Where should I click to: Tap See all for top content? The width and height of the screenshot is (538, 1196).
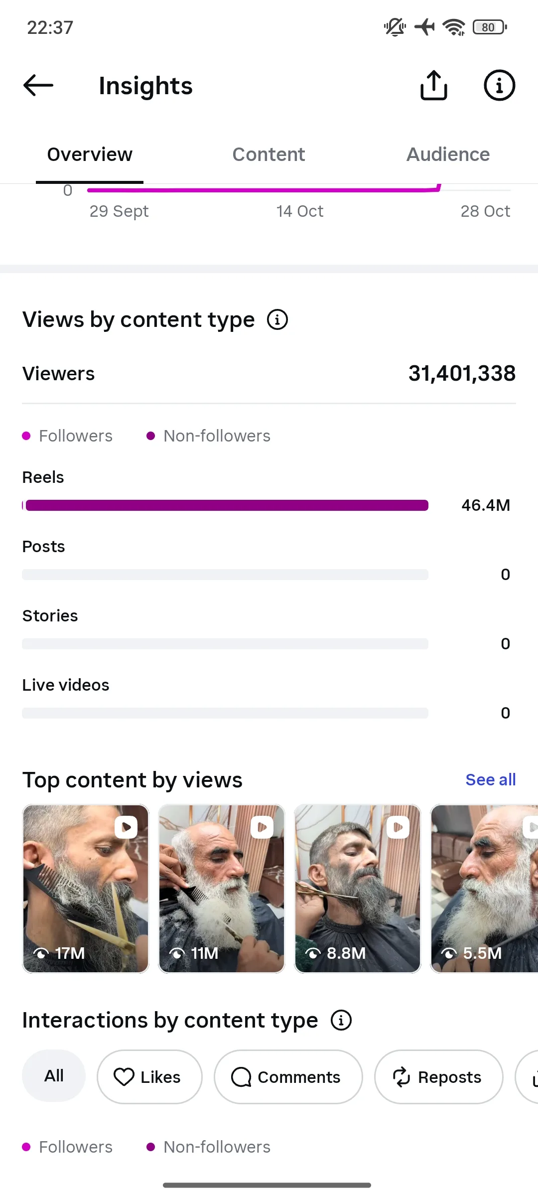pyautogui.click(x=491, y=779)
